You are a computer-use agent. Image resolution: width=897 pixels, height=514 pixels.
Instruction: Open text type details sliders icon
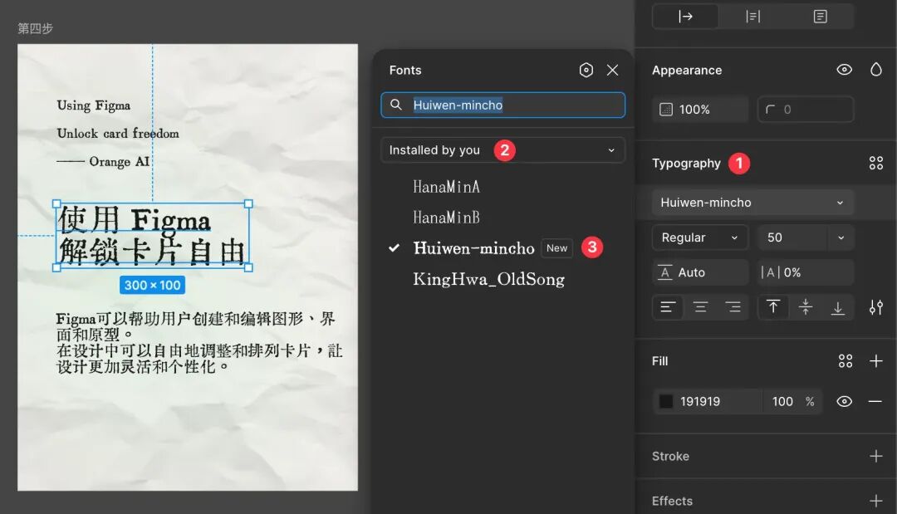[x=876, y=307]
